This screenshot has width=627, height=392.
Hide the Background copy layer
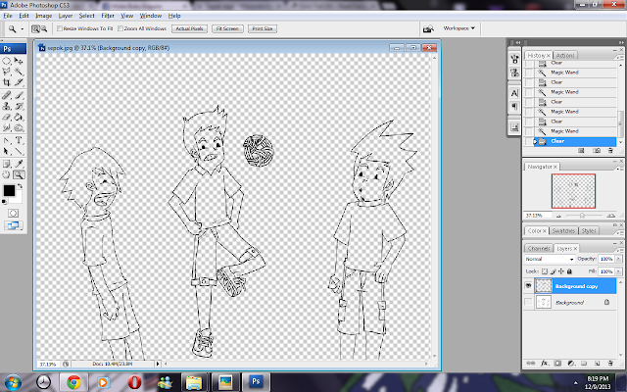pyautogui.click(x=529, y=286)
